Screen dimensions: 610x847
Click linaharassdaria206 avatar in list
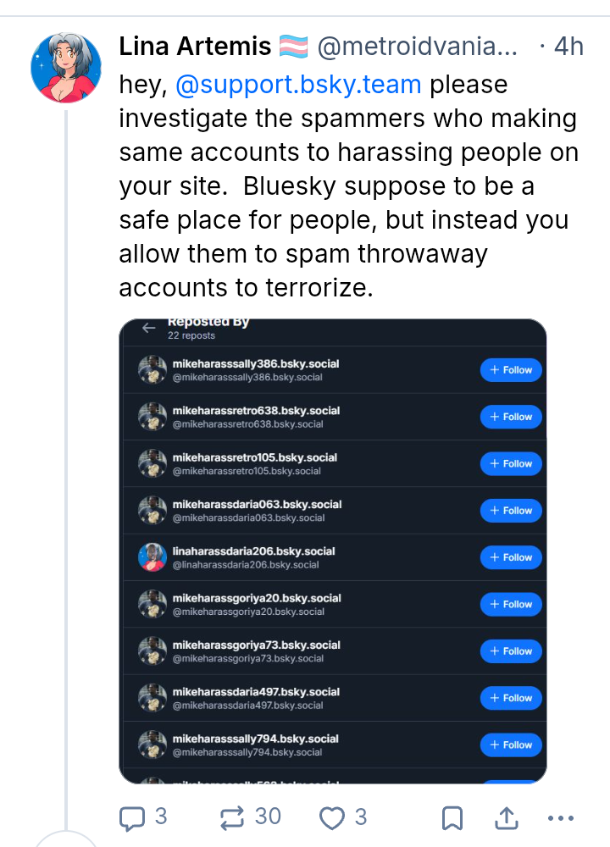(x=152, y=557)
